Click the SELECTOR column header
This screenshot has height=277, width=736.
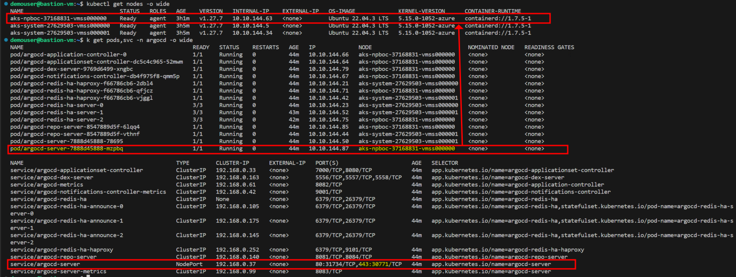click(445, 163)
